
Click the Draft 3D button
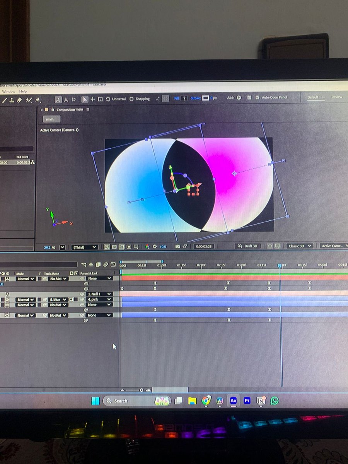[249, 246]
